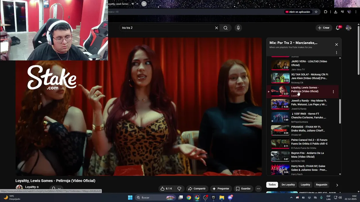Click the page vertical scrollbar
Image resolution: width=360 pixels, height=202 pixels.
(359, 50)
